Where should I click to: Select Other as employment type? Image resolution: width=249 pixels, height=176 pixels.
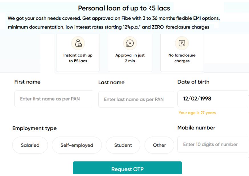[x=159, y=145]
